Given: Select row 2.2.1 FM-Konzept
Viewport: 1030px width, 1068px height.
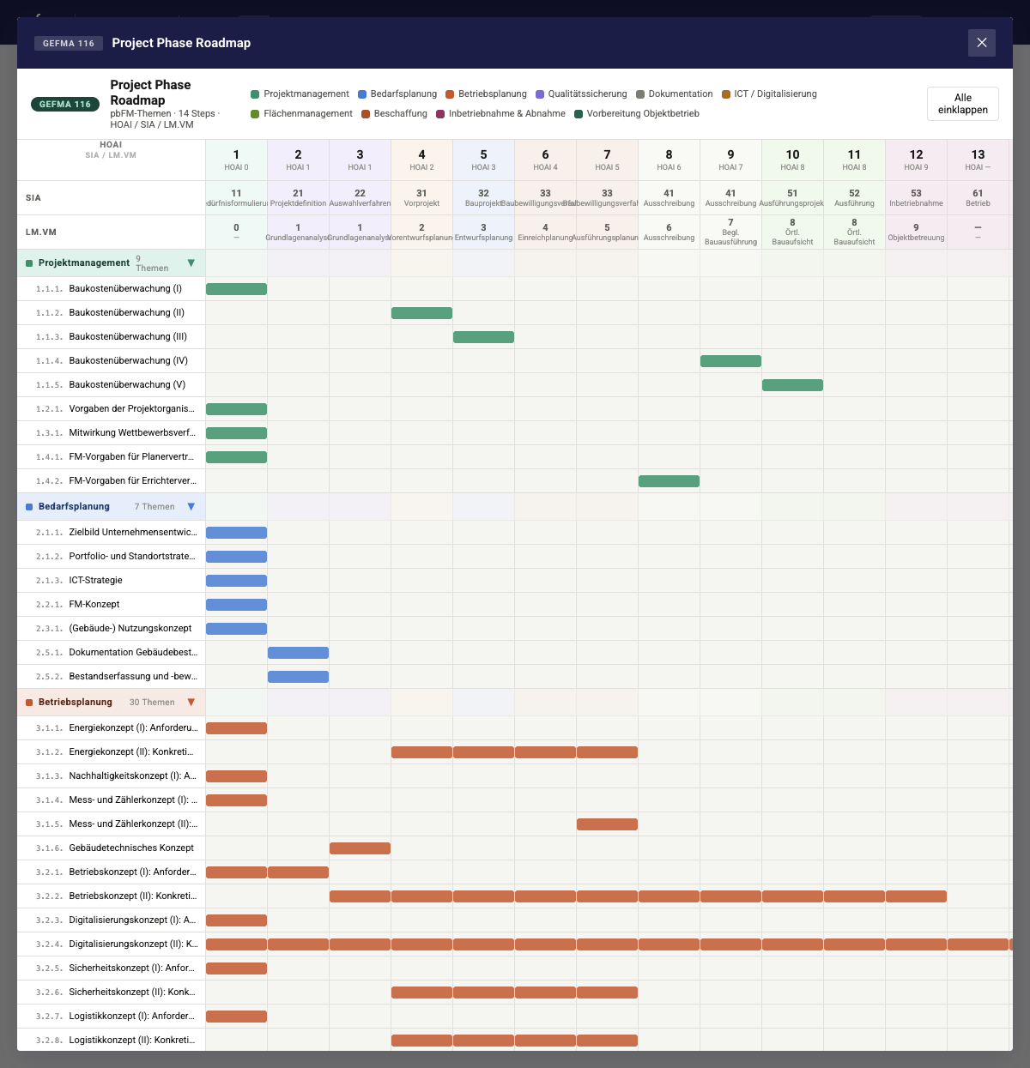Looking at the screenshot, I should click(112, 605).
